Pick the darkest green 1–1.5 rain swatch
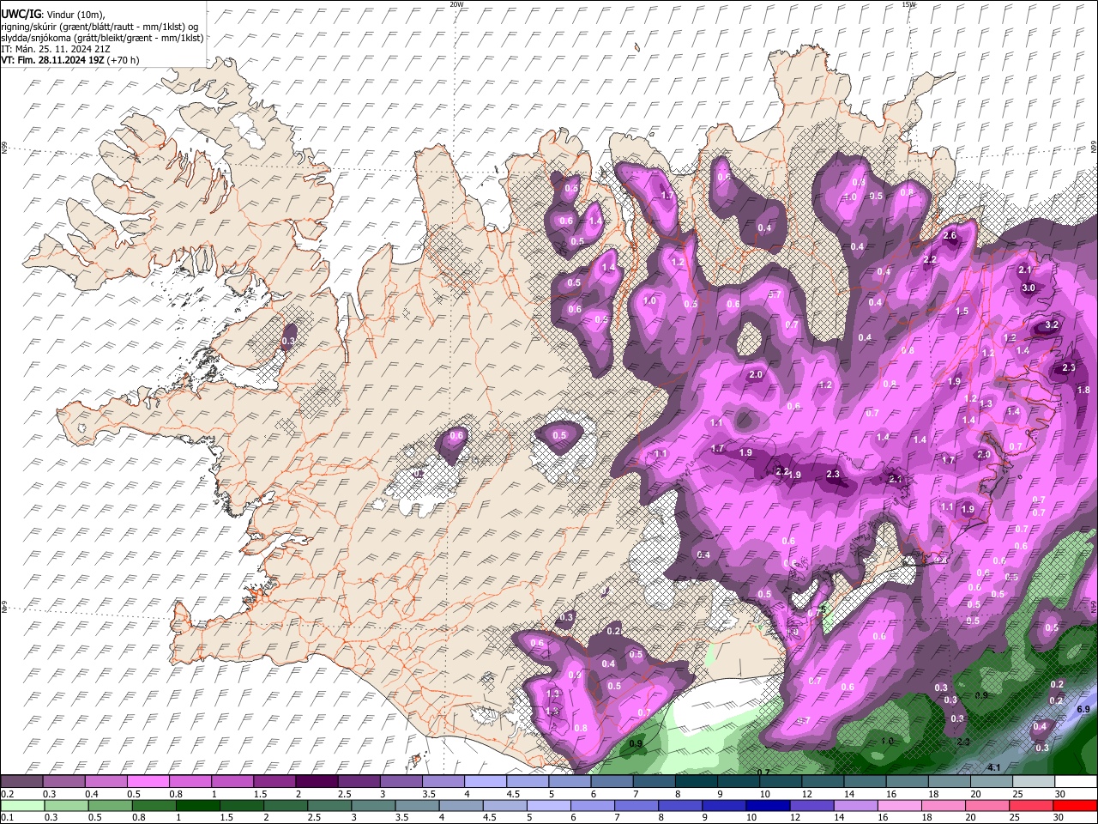Screen dimensions: 1098x824 (196, 805)
